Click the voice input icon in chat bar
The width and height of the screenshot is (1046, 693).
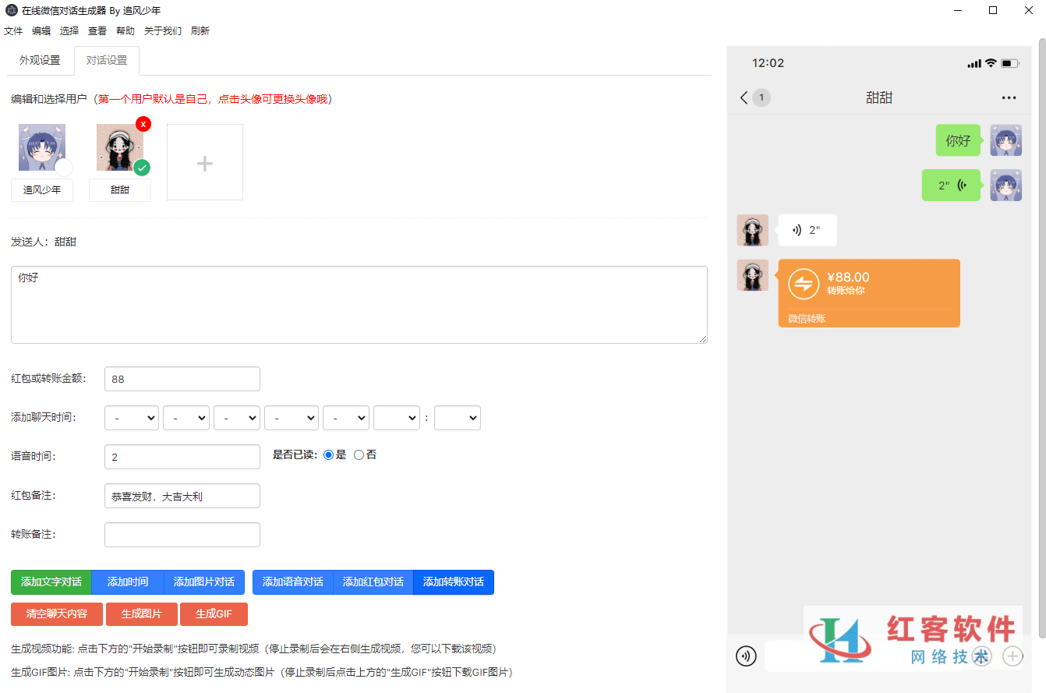point(746,656)
